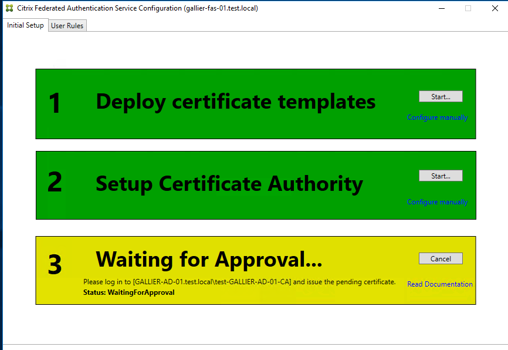Image resolution: width=508 pixels, height=350 pixels.
Task: Open Configure manually link for step 2
Action: coord(437,202)
